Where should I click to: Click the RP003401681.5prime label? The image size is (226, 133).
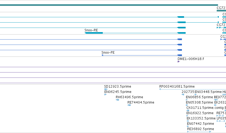coord(177,87)
